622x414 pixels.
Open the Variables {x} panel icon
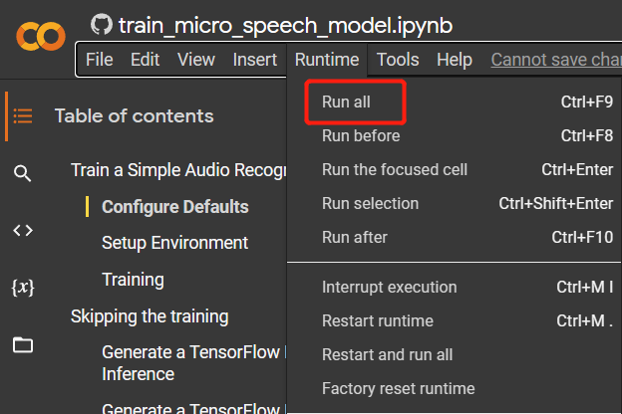tap(23, 288)
